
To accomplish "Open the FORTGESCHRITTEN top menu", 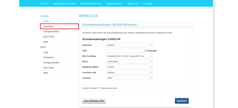I will pos(90,4).
